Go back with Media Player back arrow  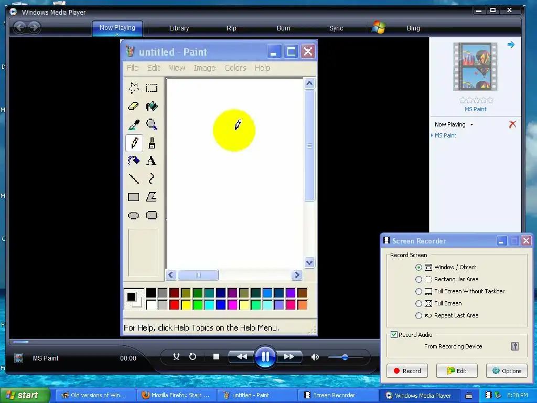pyautogui.click(x=20, y=27)
